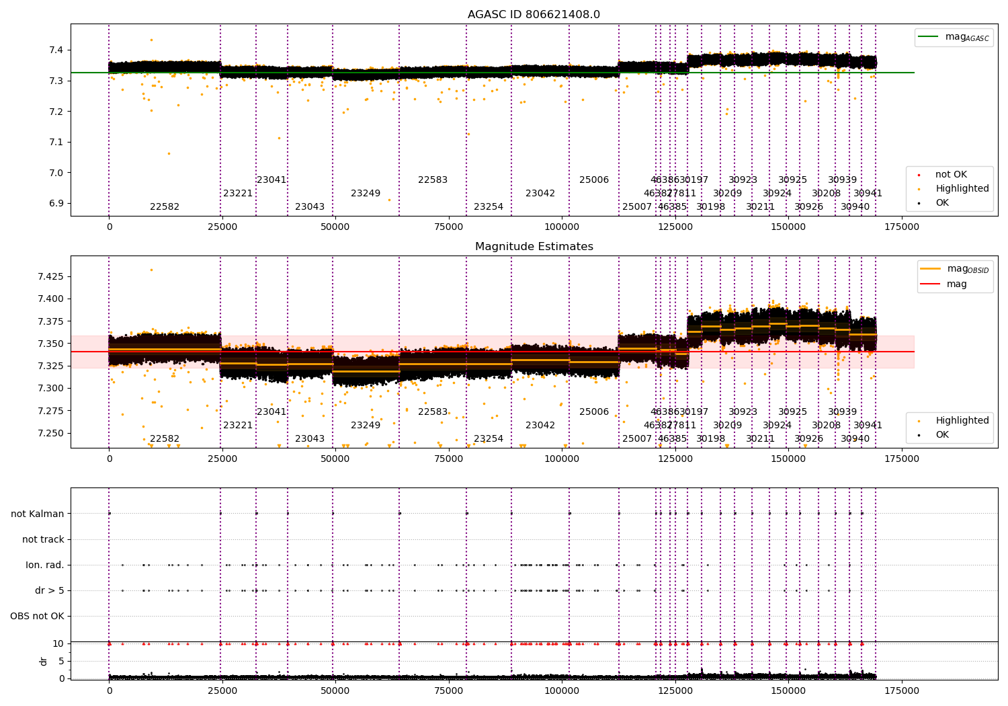The height and width of the screenshot is (706, 1008).
Task: Click the 75000 x-axis tick in top panel
Action: pyautogui.click(x=448, y=227)
